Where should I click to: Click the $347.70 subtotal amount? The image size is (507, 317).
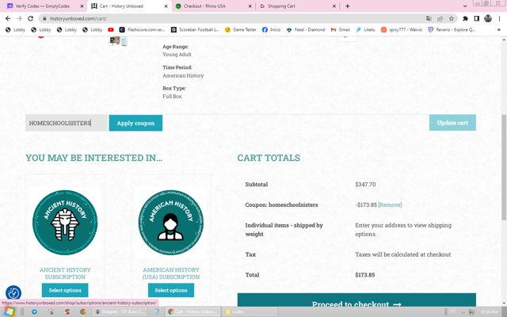(x=365, y=185)
